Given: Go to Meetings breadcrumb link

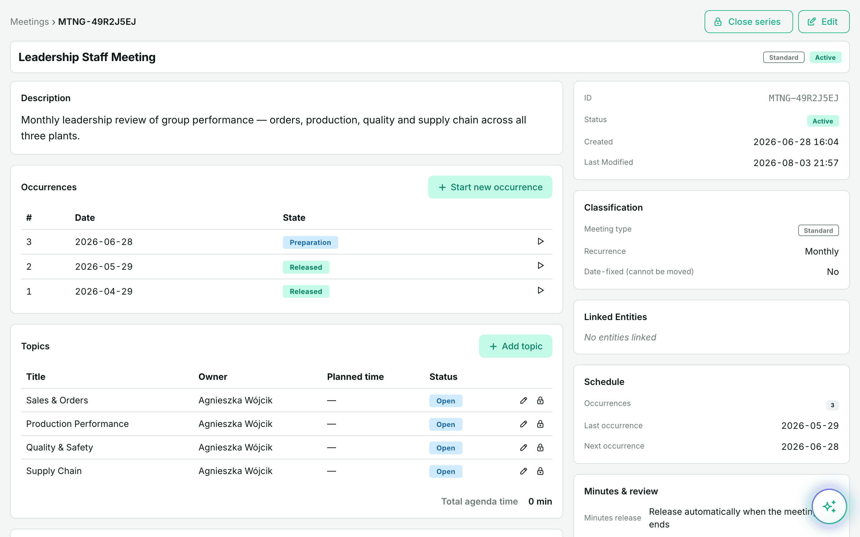Looking at the screenshot, I should (x=30, y=22).
